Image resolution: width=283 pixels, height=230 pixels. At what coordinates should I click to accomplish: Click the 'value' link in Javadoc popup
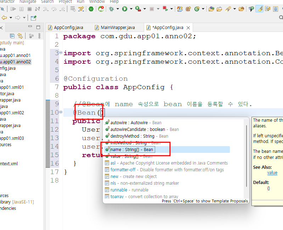coord(272,173)
